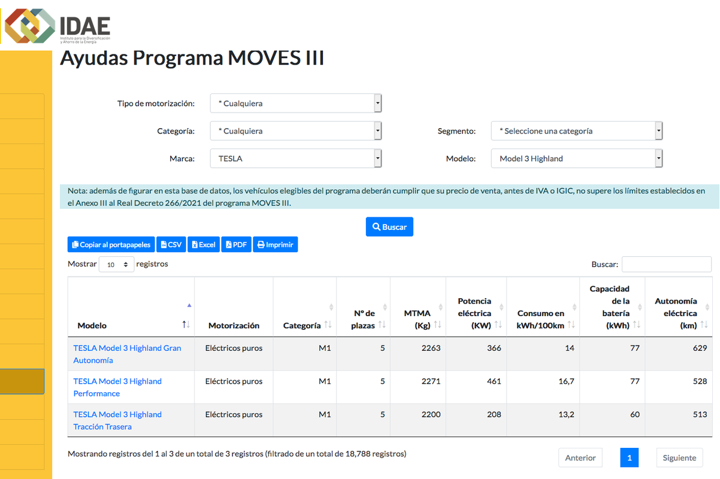Image resolution: width=720 pixels, height=479 pixels.
Task: Sort by the Modelo column header
Action: 131,307
